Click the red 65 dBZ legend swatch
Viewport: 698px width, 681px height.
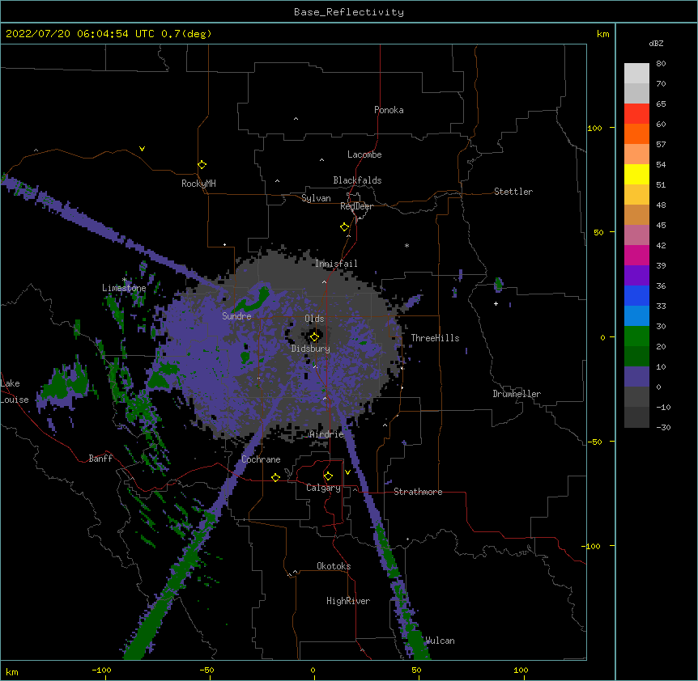pos(636,114)
